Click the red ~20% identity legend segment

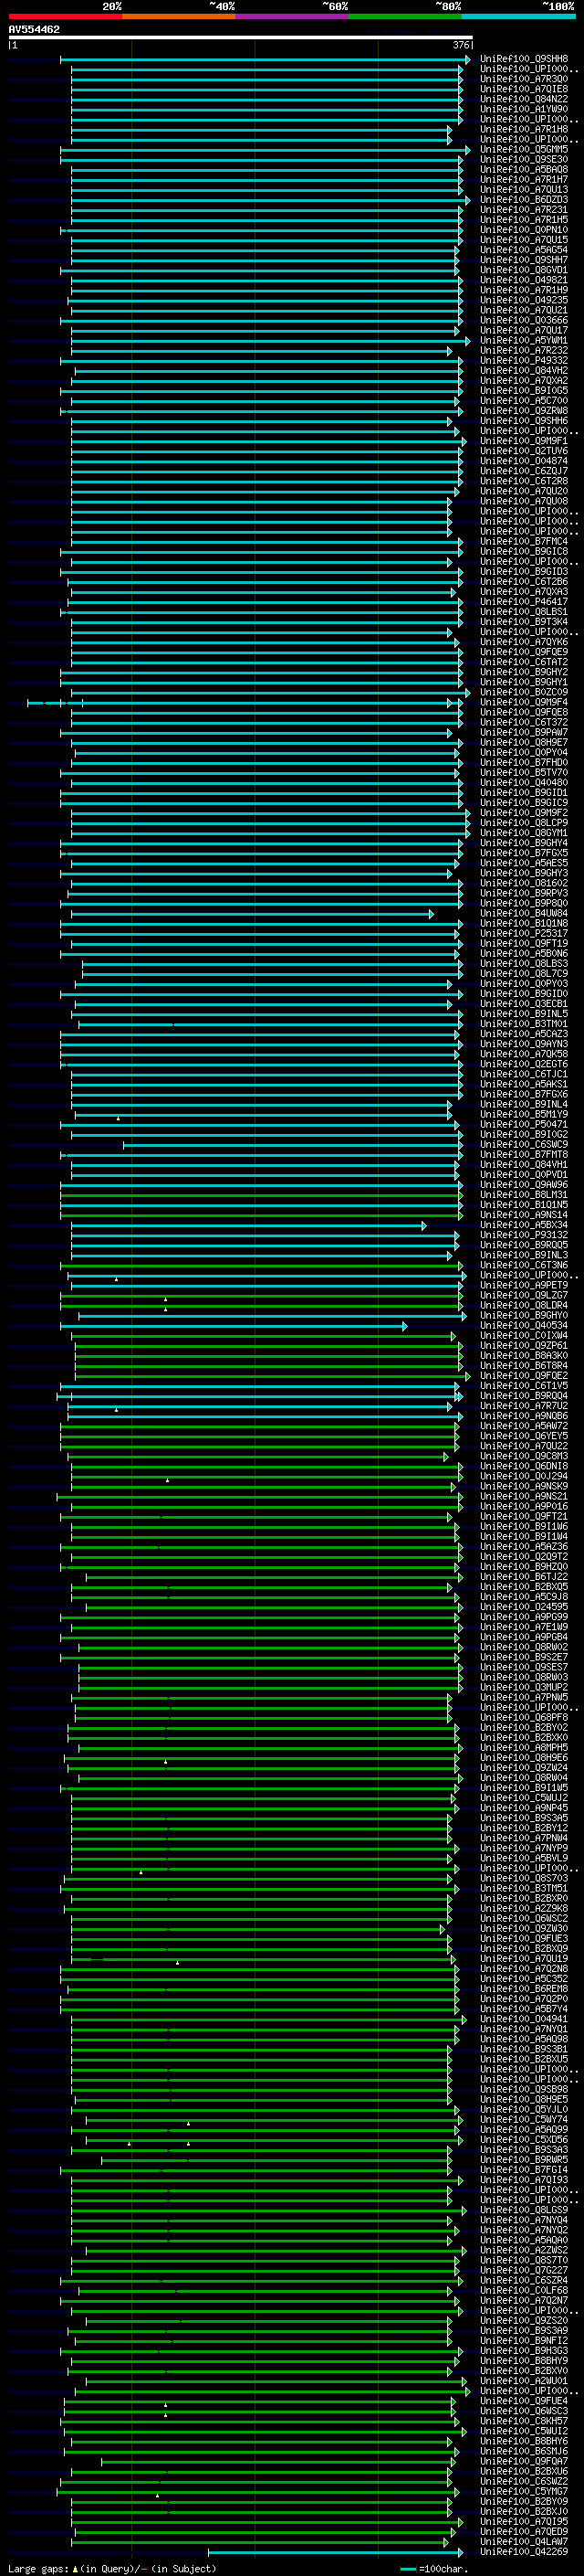point(65,16)
